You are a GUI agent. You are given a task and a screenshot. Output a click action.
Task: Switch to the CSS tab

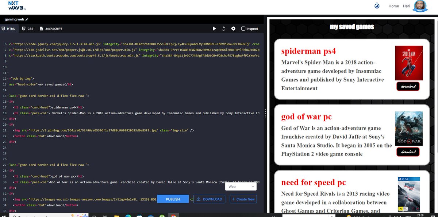coord(28,28)
